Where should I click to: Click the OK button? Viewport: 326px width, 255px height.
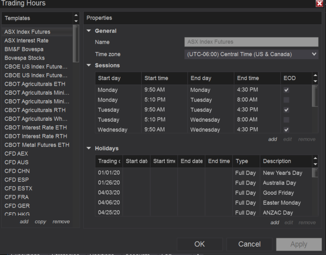(200, 244)
